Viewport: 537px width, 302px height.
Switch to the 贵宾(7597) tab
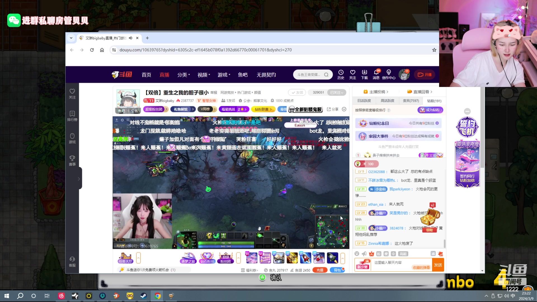pos(411,101)
